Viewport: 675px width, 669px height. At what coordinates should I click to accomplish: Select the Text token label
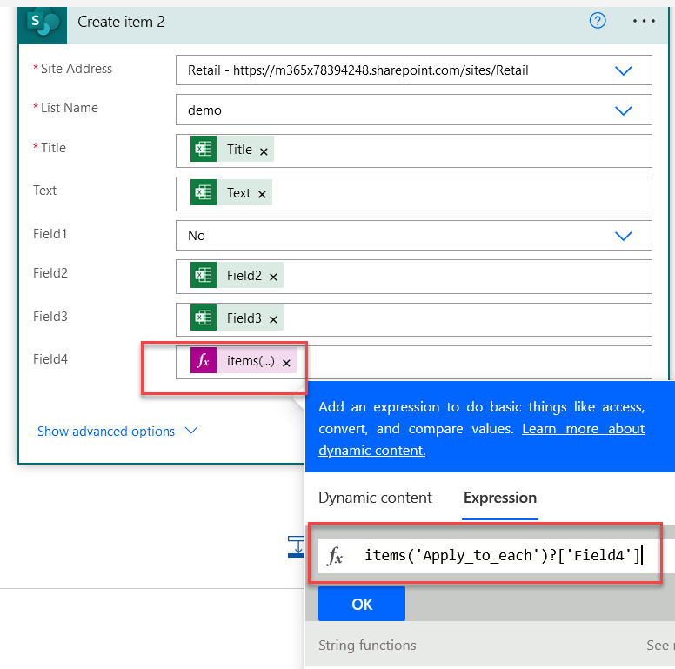coord(238,192)
